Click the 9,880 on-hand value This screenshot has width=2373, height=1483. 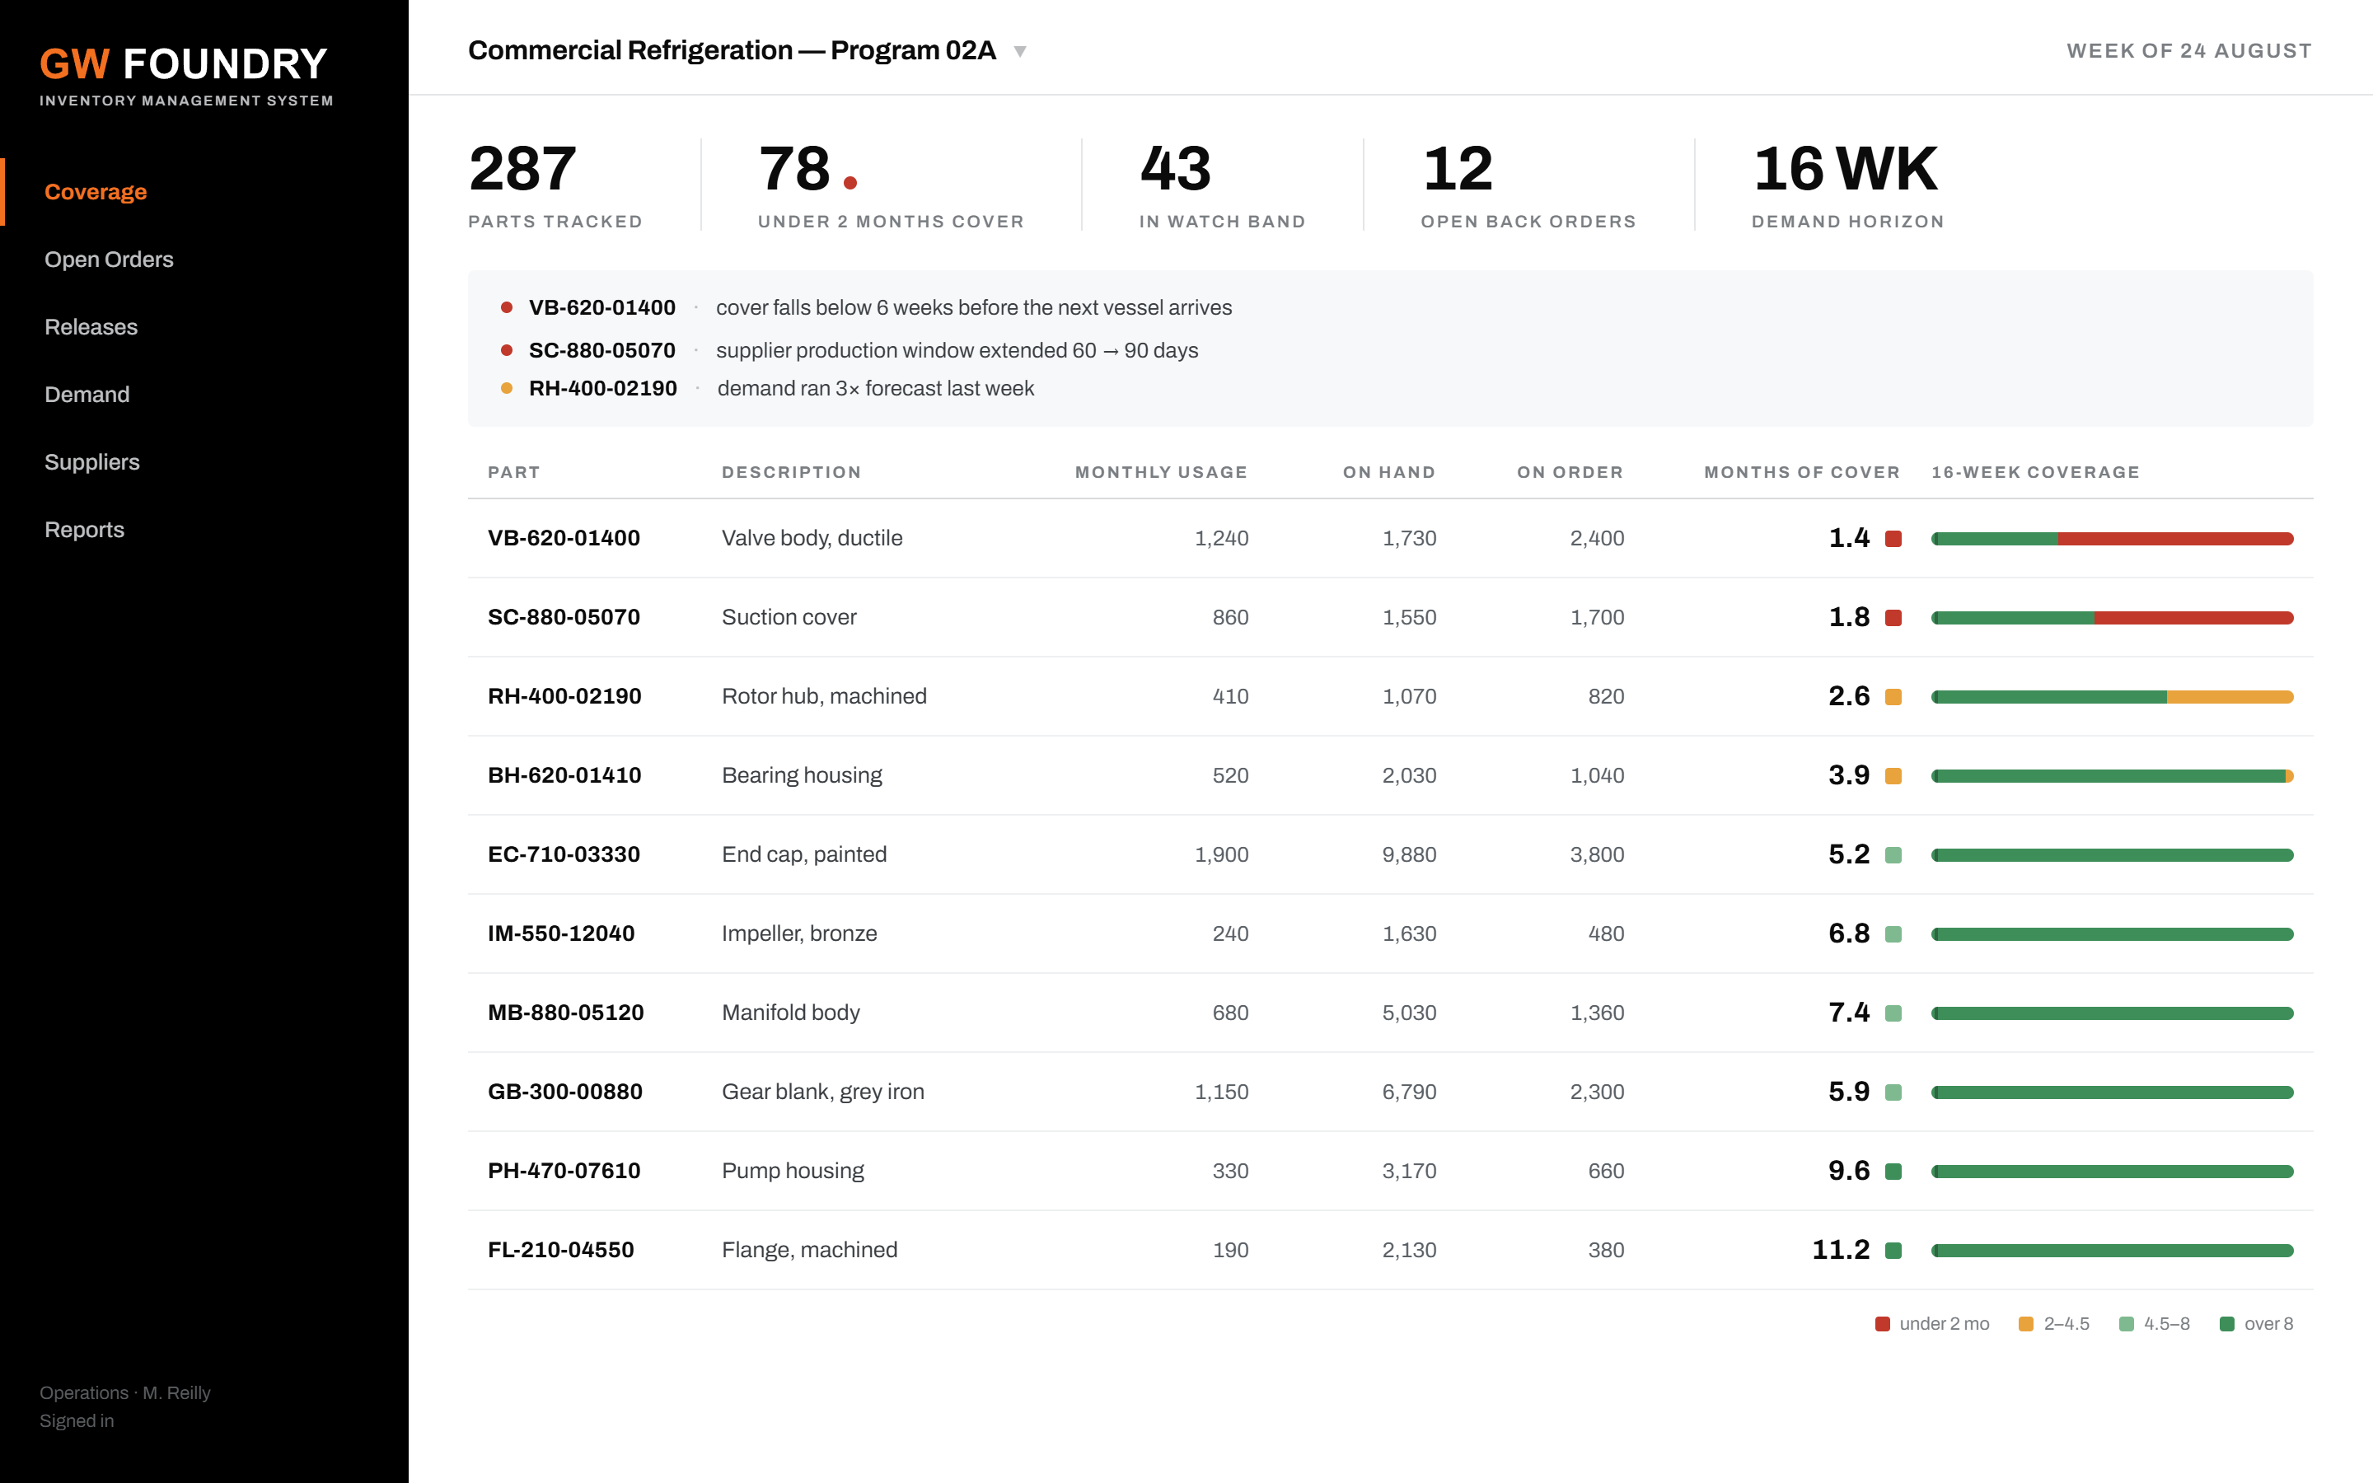coord(1409,855)
